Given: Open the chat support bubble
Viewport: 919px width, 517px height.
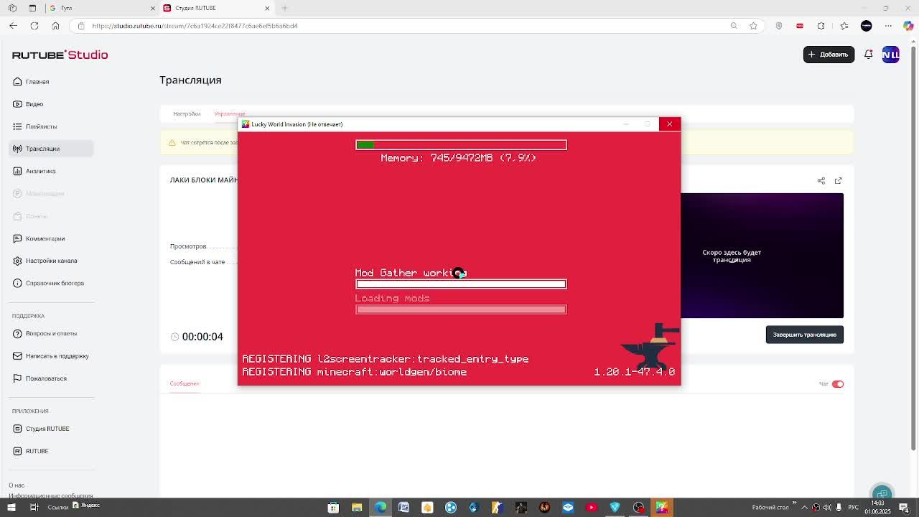Looking at the screenshot, I should 882,493.
